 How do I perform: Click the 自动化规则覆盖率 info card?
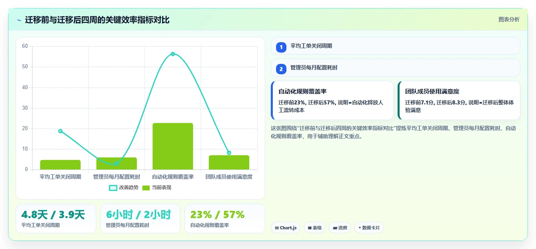[x=332, y=100]
